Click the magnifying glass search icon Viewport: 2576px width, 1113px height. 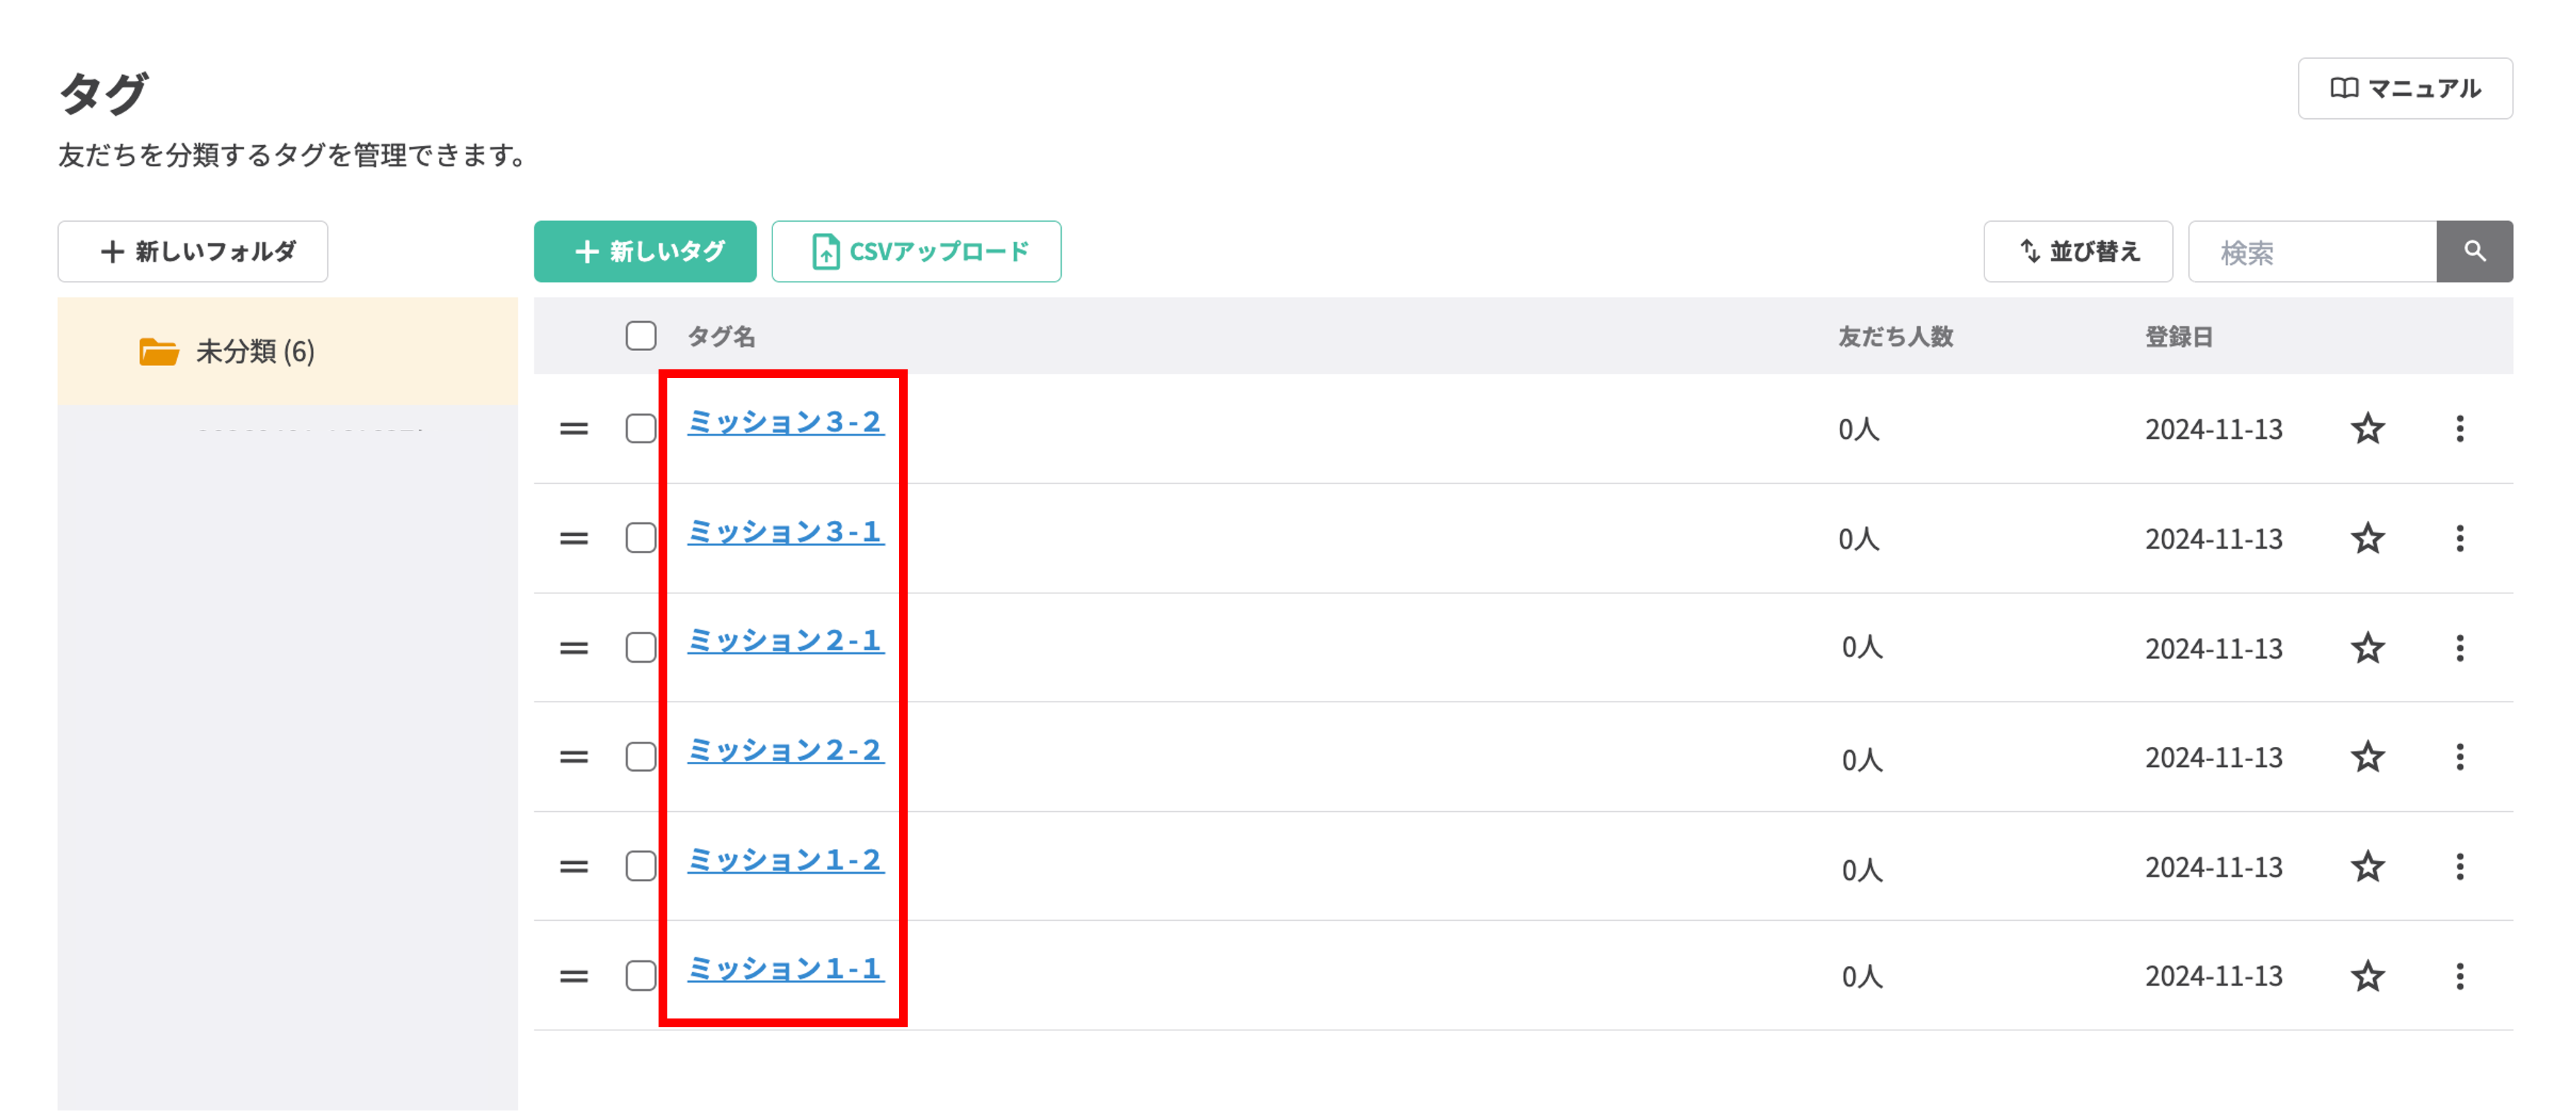2475,251
